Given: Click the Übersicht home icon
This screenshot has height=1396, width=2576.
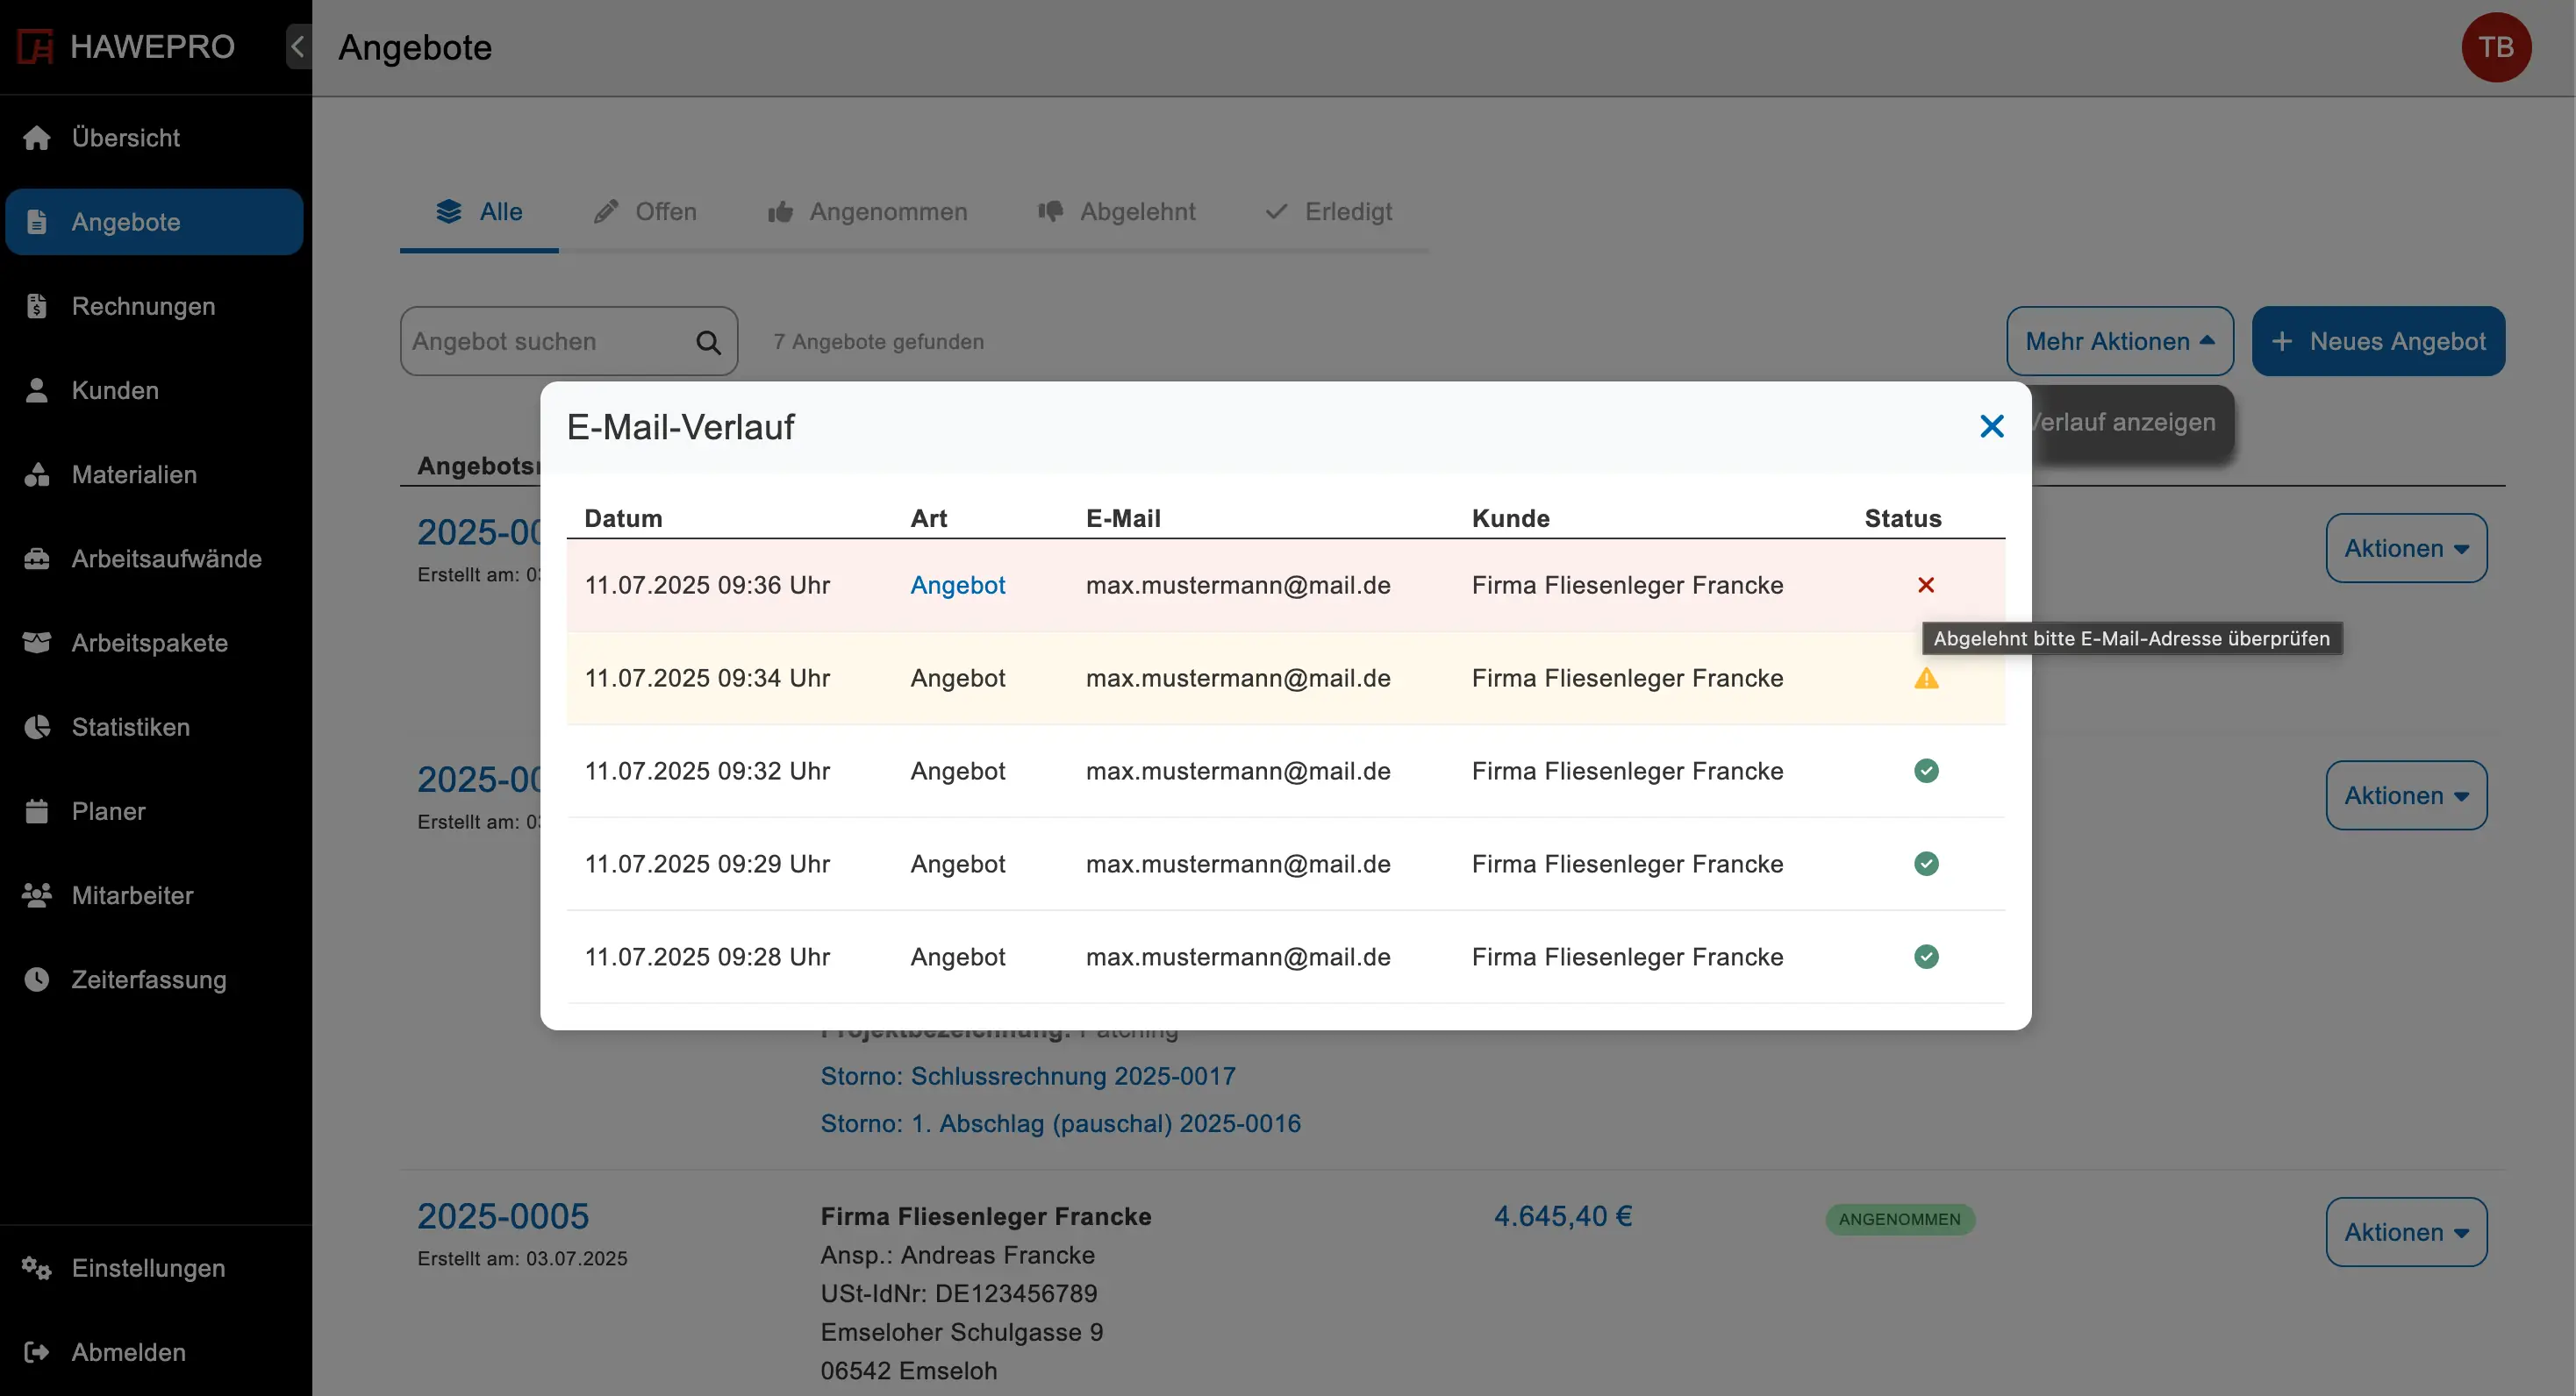Looking at the screenshot, I should point(37,138).
